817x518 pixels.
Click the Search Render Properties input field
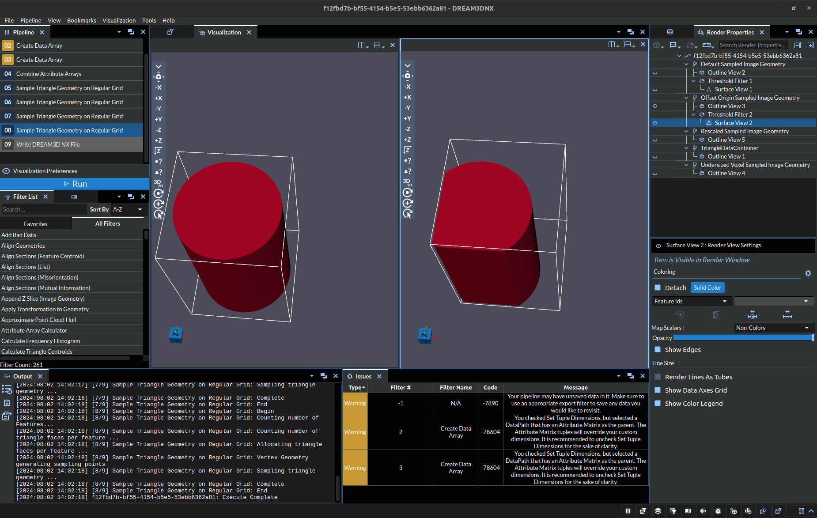753,45
